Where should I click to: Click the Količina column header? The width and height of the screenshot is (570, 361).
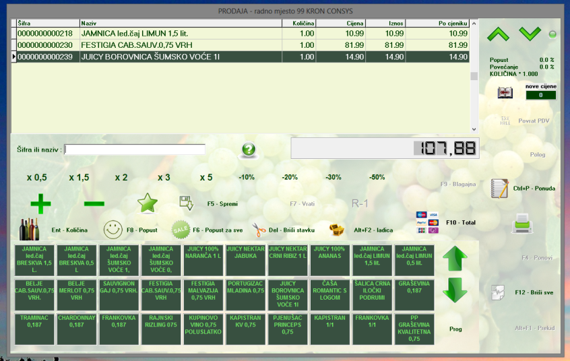pyautogui.click(x=299, y=24)
